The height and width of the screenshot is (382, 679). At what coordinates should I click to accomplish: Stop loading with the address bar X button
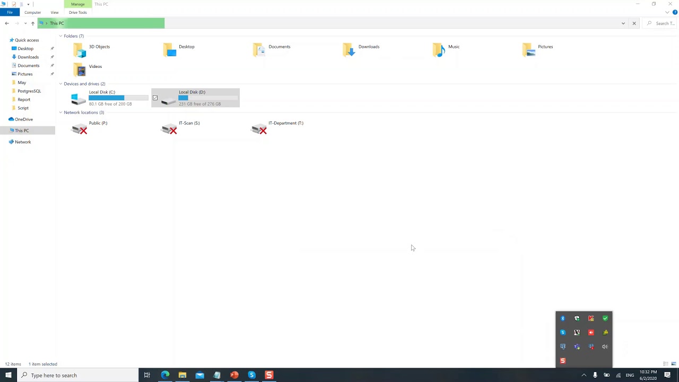coord(634,23)
